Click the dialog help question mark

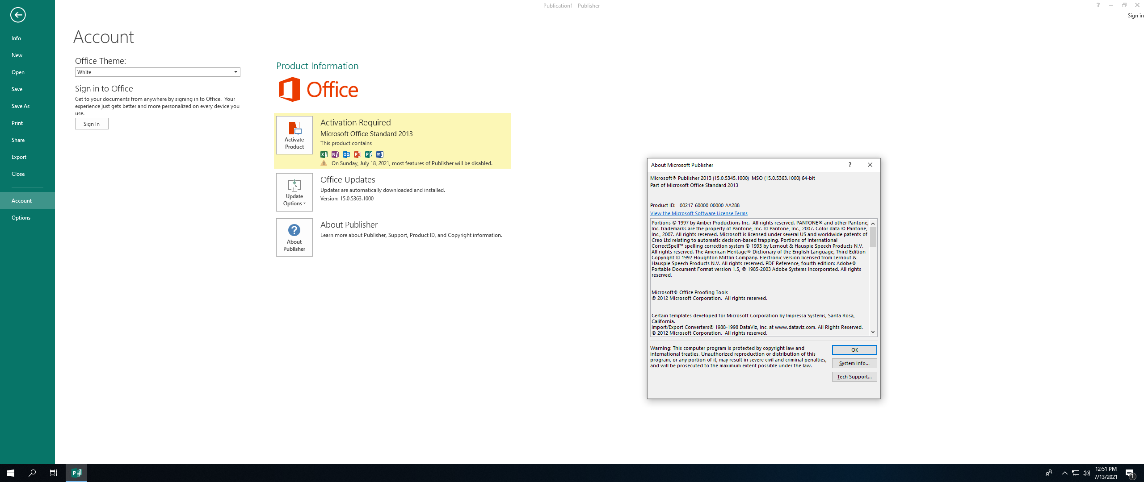[x=850, y=165]
